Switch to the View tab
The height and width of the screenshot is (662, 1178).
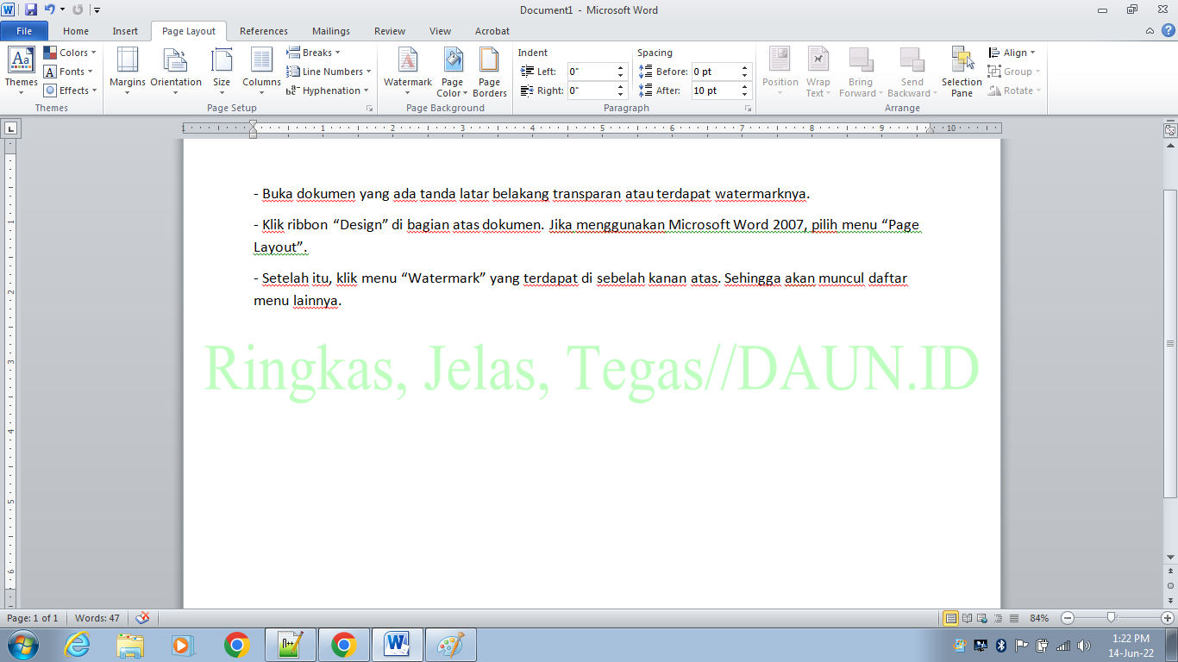440,31
